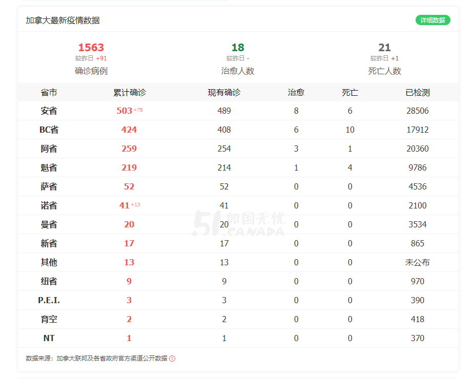Click the 18 recovered total
475x379 pixels.
pos(238,48)
